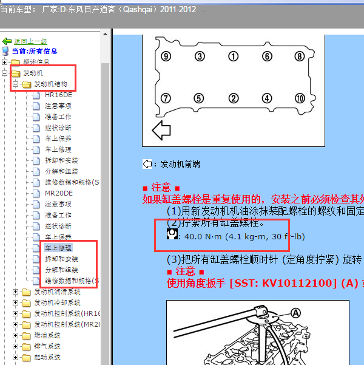Open 分解和组装 in the HR16DE group
364x365 pixels.
click(x=61, y=171)
